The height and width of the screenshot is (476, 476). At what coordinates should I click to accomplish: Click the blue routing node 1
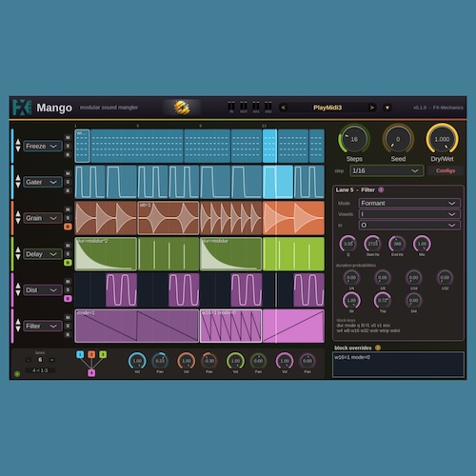point(80,354)
